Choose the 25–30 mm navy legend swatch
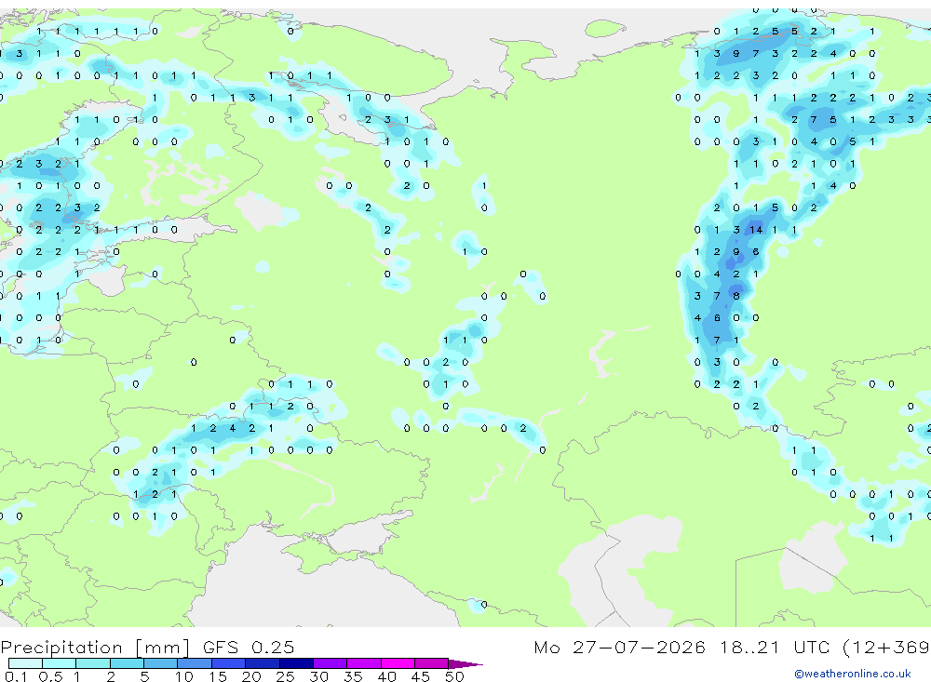This screenshot has width=931, height=682. [296, 663]
